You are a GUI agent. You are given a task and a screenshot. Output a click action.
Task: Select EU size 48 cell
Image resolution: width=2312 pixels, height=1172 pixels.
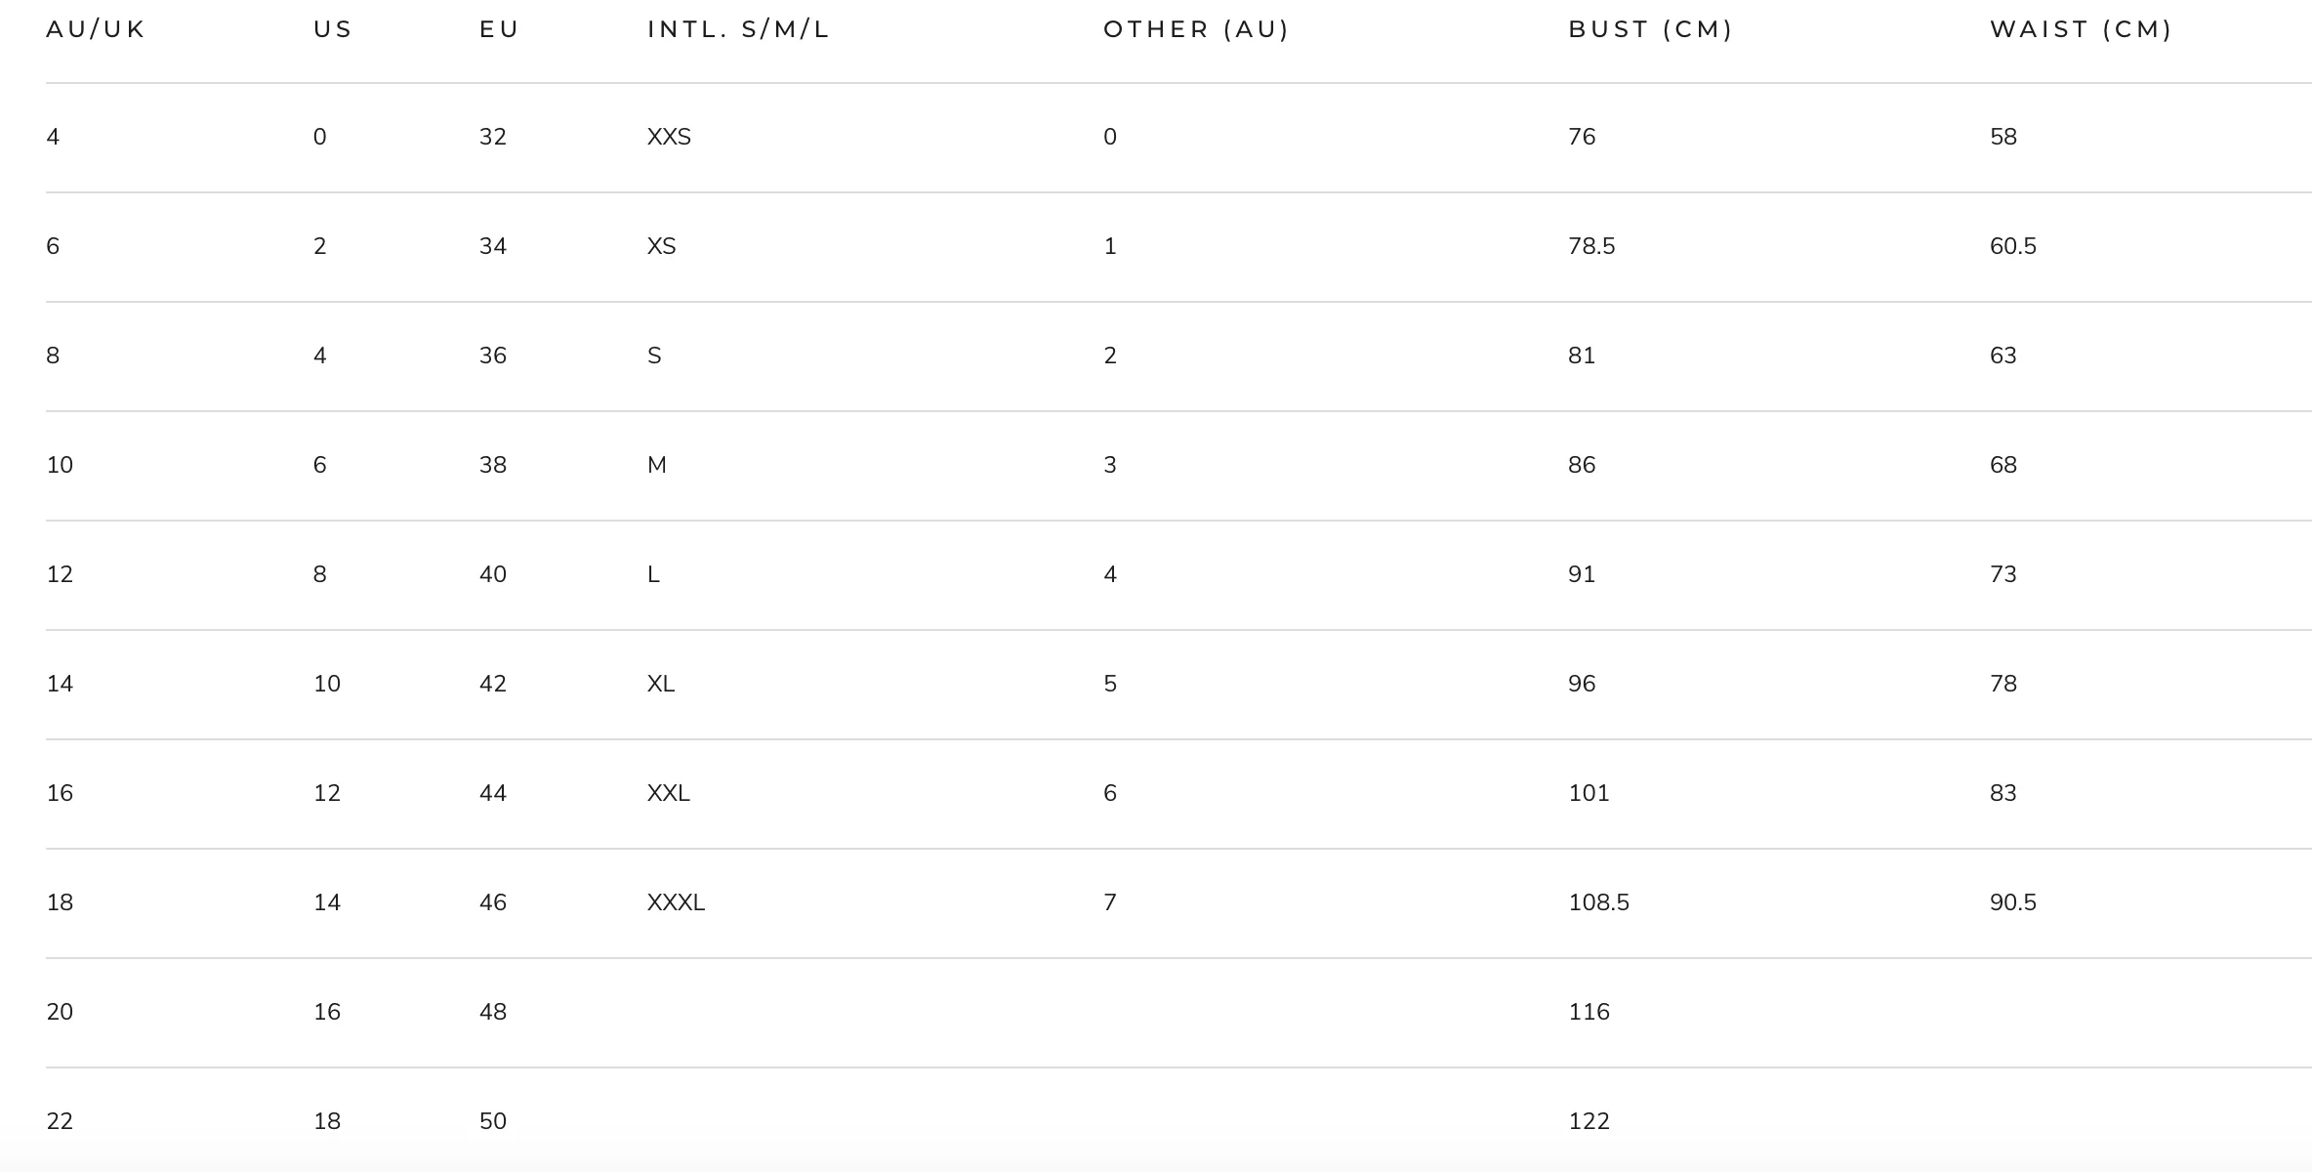493,1012
